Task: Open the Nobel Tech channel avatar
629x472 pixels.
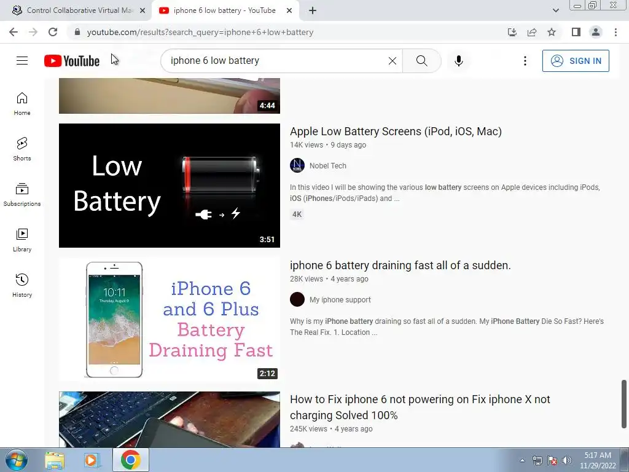Action: point(297,165)
